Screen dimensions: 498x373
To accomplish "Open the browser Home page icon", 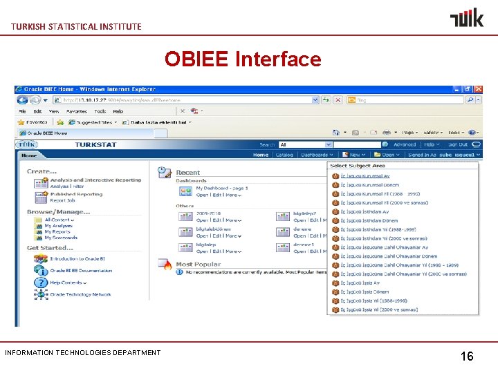I will 335,133.
